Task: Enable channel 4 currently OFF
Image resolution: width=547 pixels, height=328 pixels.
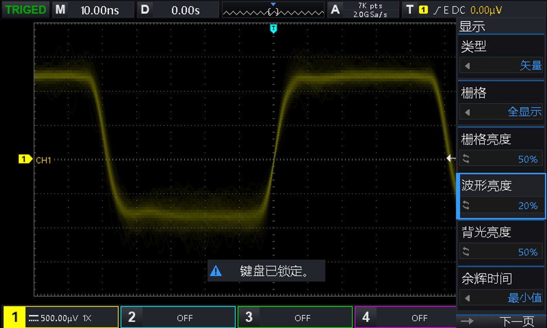Action: tap(407, 318)
